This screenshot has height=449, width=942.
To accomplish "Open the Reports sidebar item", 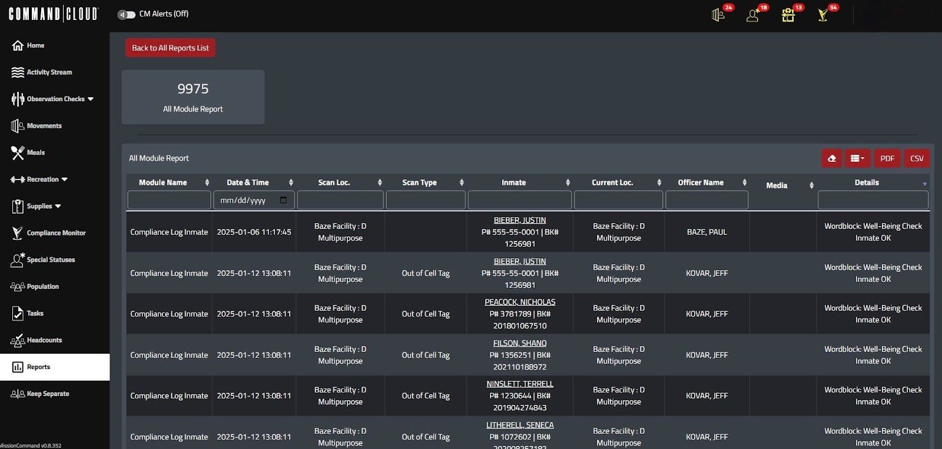I will [55, 367].
